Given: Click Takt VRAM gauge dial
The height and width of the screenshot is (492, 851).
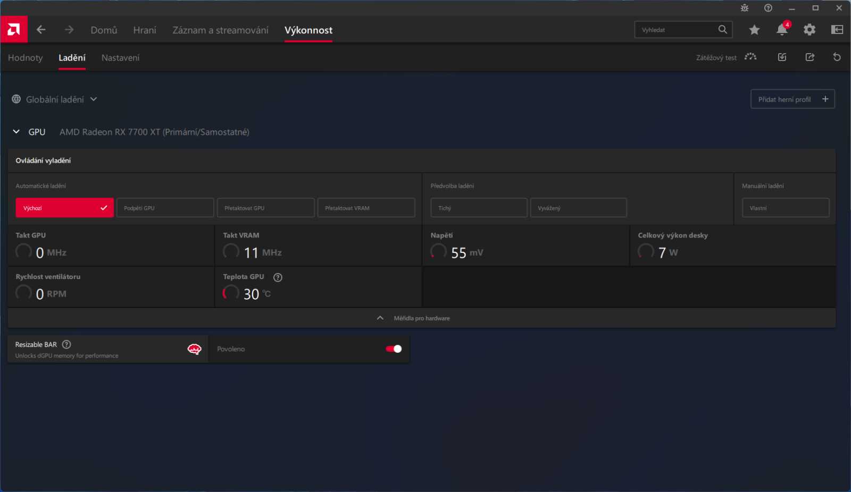Looking at the screenshot, I should click(x=231, y=251).
